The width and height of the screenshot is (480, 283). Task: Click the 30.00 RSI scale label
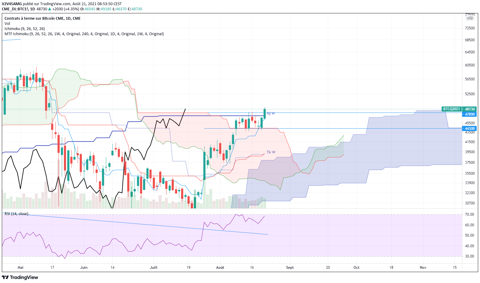point(470,256)
